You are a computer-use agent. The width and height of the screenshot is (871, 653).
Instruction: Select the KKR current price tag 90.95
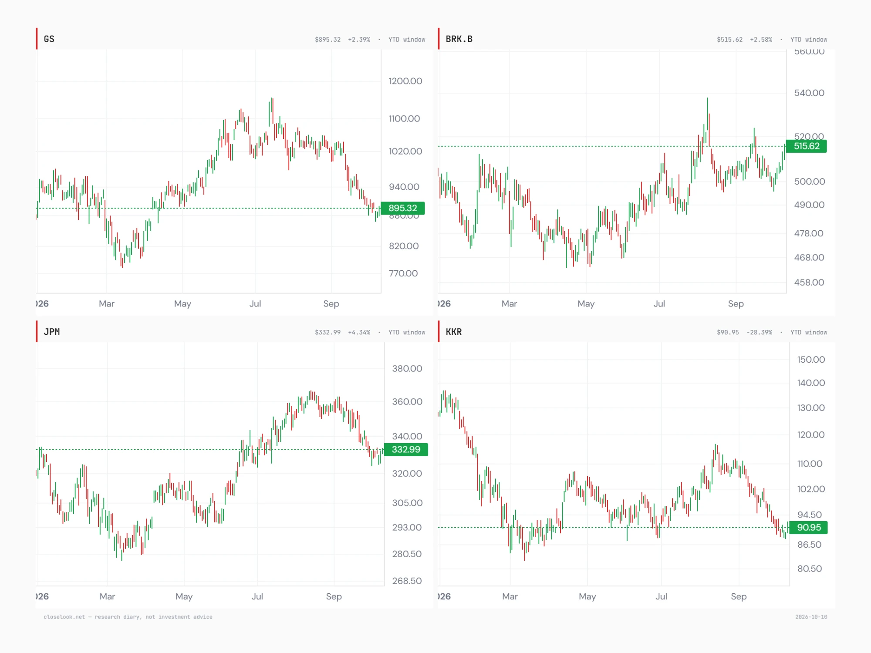[x=809, y=528]
